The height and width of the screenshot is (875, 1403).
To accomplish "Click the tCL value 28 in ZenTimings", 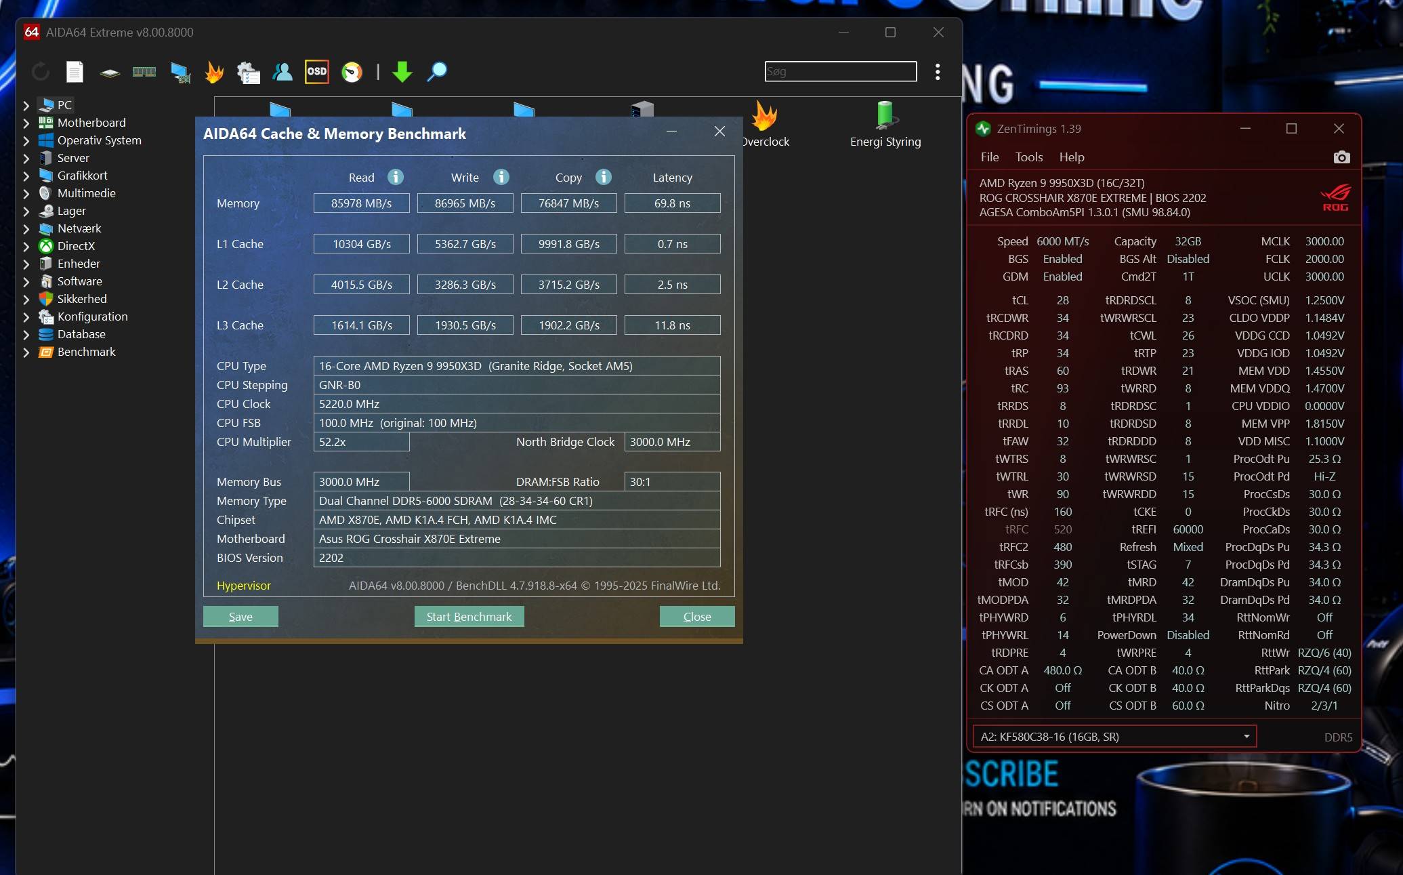I will click(1063, 300).
